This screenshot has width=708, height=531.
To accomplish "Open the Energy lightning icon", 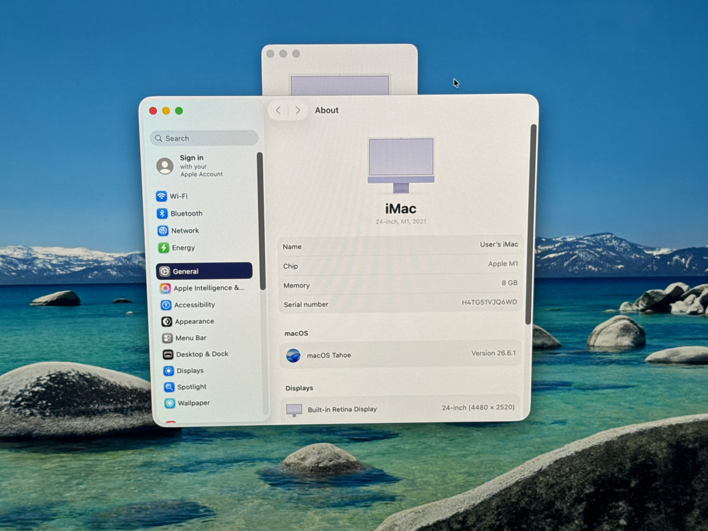I will coord(163,248).
